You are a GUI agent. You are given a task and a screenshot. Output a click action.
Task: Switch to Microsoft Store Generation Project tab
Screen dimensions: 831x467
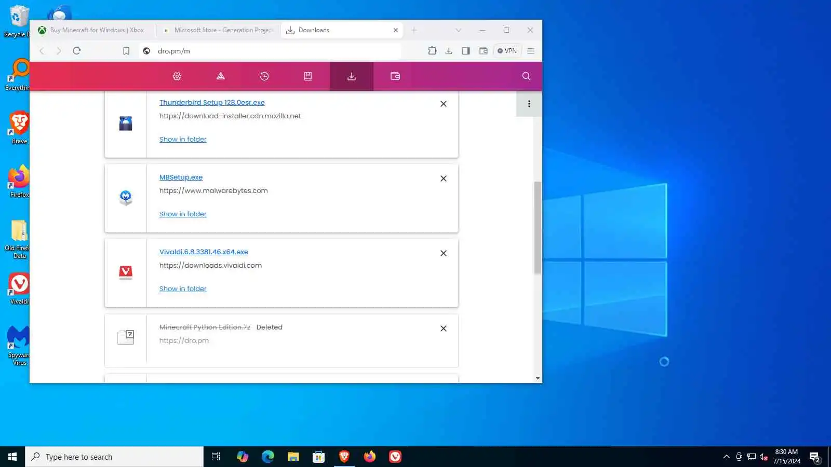click(219, 30)
